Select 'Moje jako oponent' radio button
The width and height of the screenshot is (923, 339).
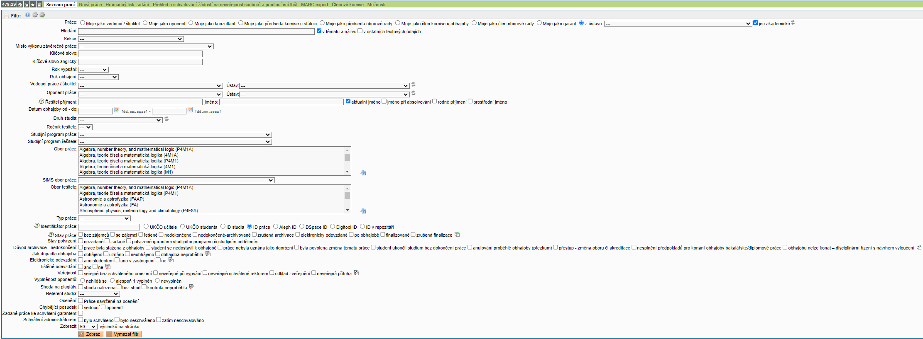[x=145, y=23]
